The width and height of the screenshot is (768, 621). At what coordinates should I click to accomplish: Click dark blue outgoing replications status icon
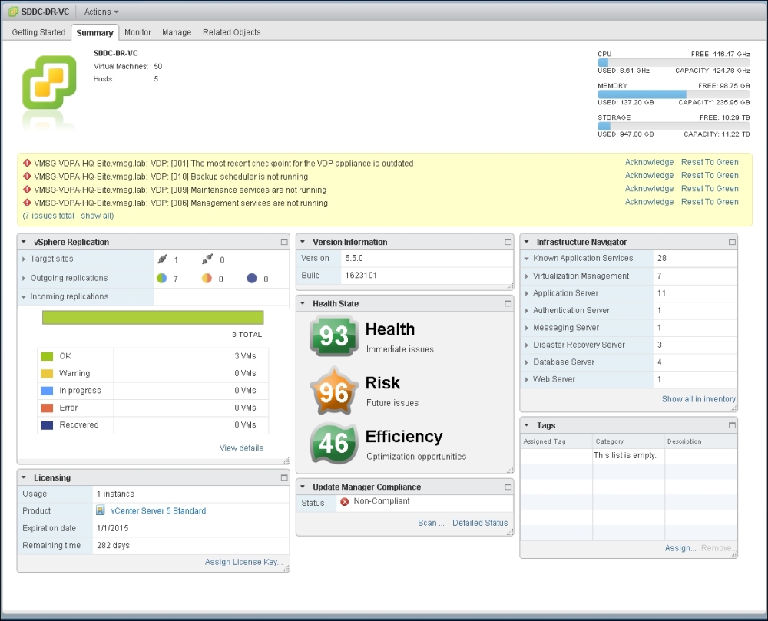(x=252, y=278)
